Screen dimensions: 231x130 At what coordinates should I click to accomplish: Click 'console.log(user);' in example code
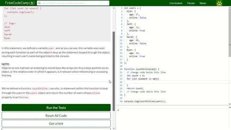coord(21,12)
